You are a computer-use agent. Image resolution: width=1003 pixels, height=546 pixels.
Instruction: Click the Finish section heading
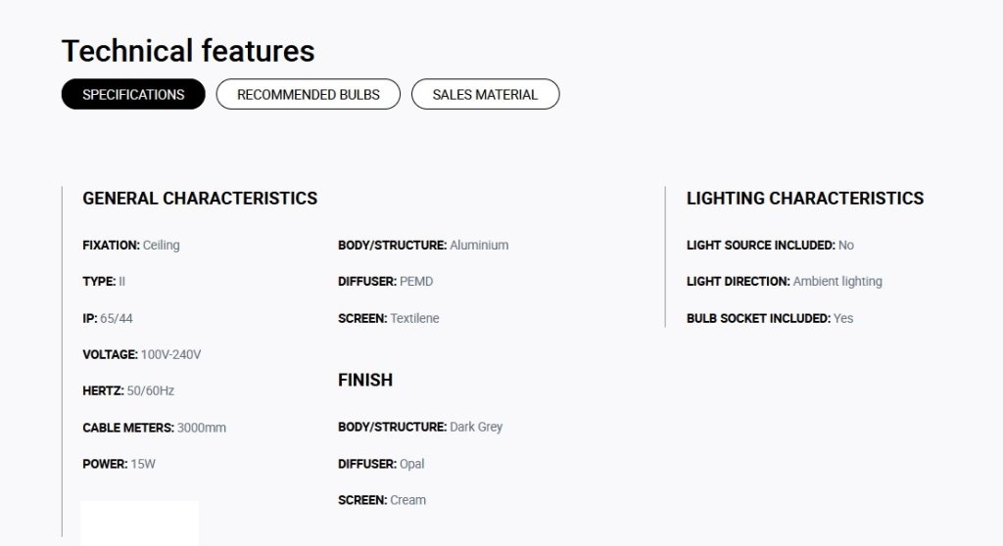pyautogui.click(x=365, y=380)
